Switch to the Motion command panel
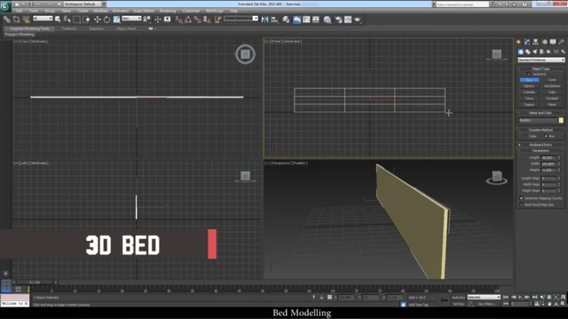568x319 pixels. pos(544,42)
